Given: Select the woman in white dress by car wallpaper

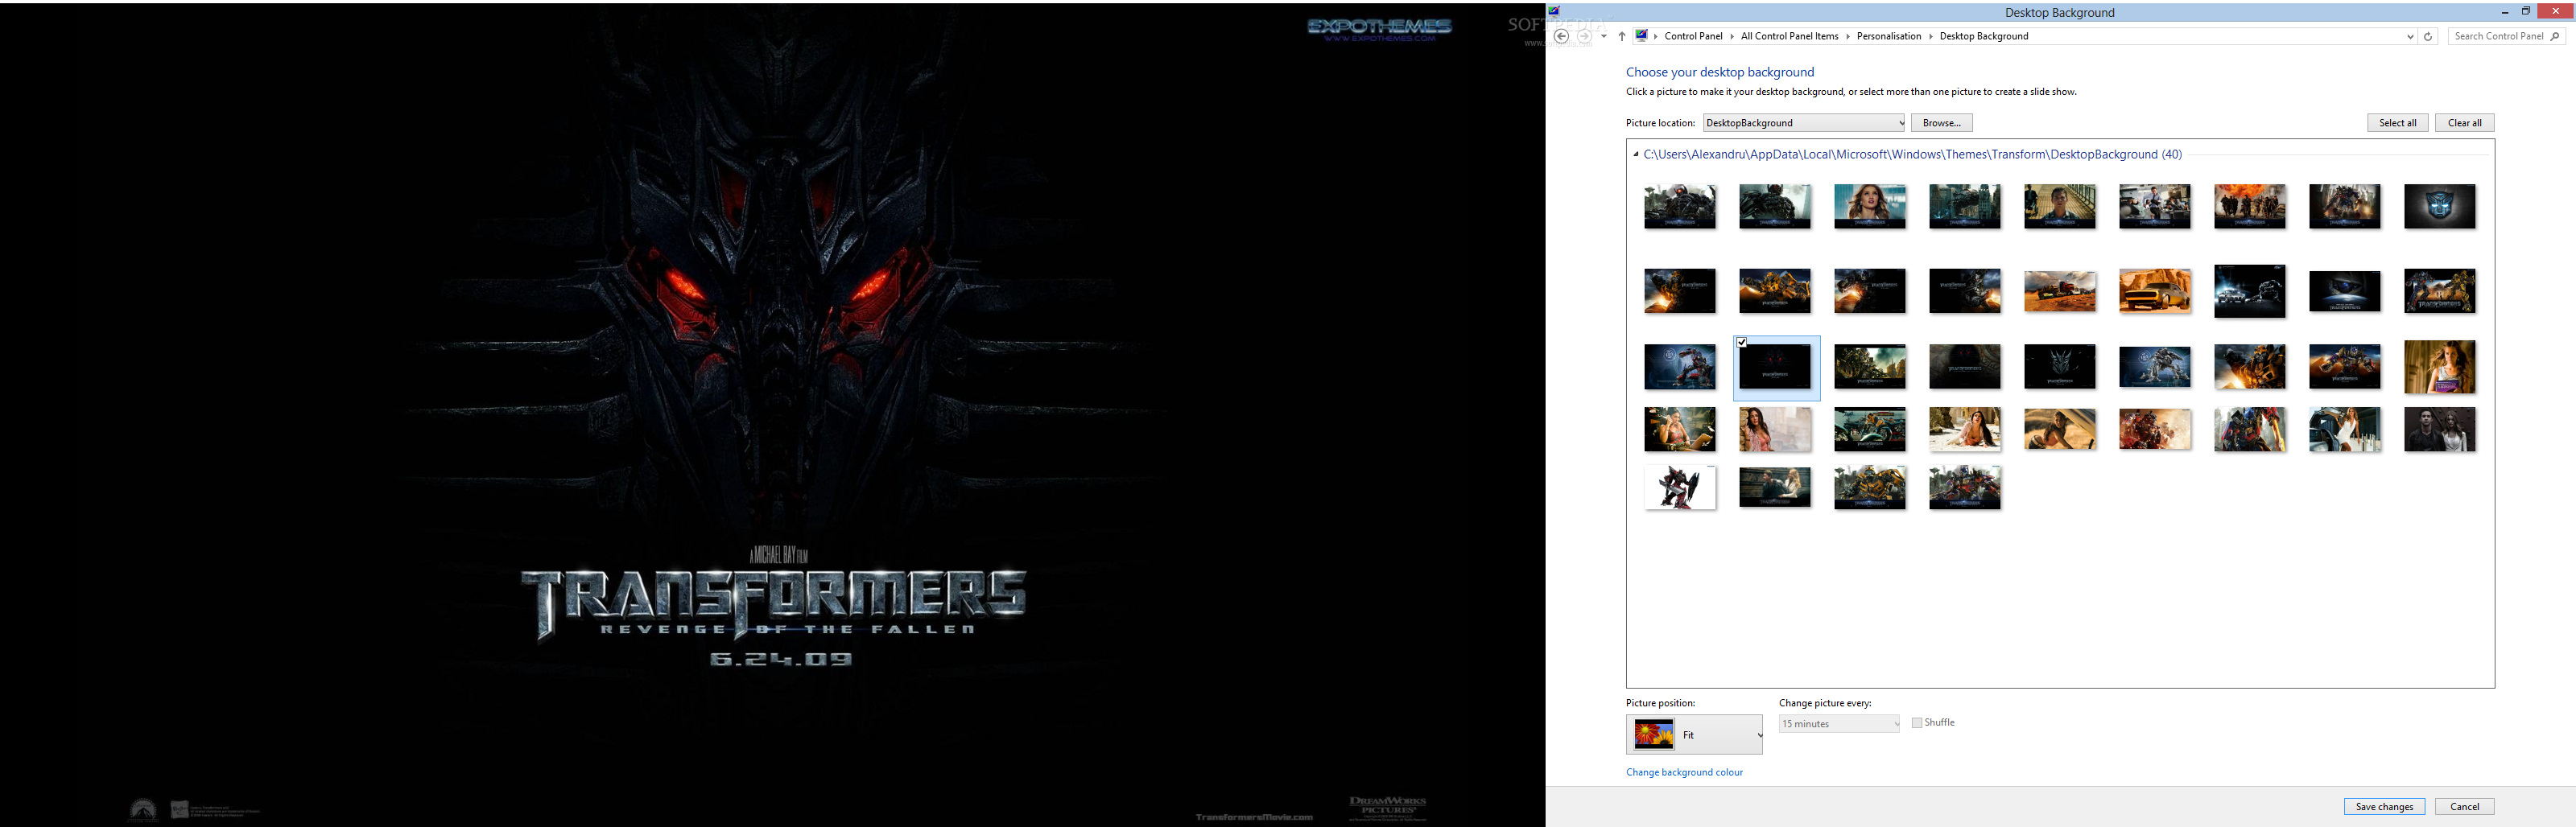Looking at the screenshot, I should point(2344,430).
